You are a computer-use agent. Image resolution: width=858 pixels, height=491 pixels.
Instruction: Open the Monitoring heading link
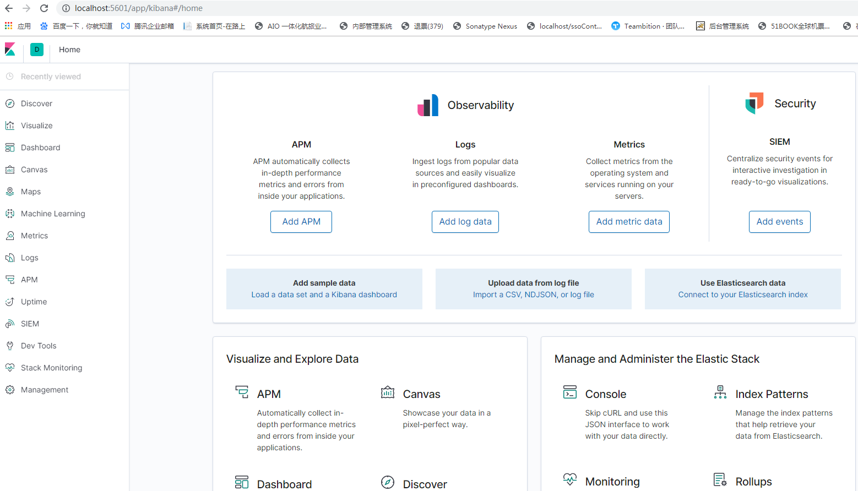tap(612, 482)
